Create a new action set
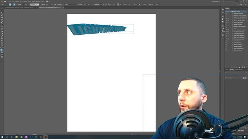The width and height of the screenshot is (248, 139). pyautogui.click(x=239, y=67)
